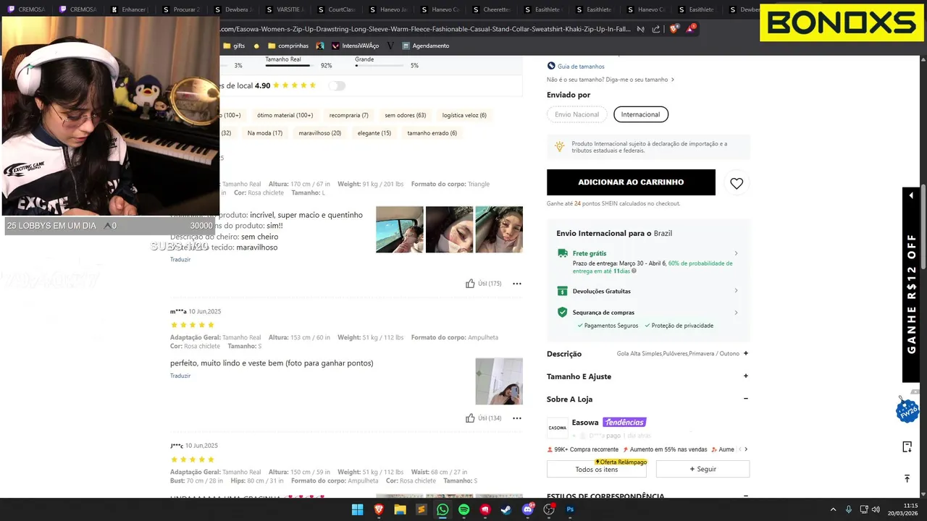Open the m***a review photo thumbnail
The image size is (927, 521).
[499, 381]
